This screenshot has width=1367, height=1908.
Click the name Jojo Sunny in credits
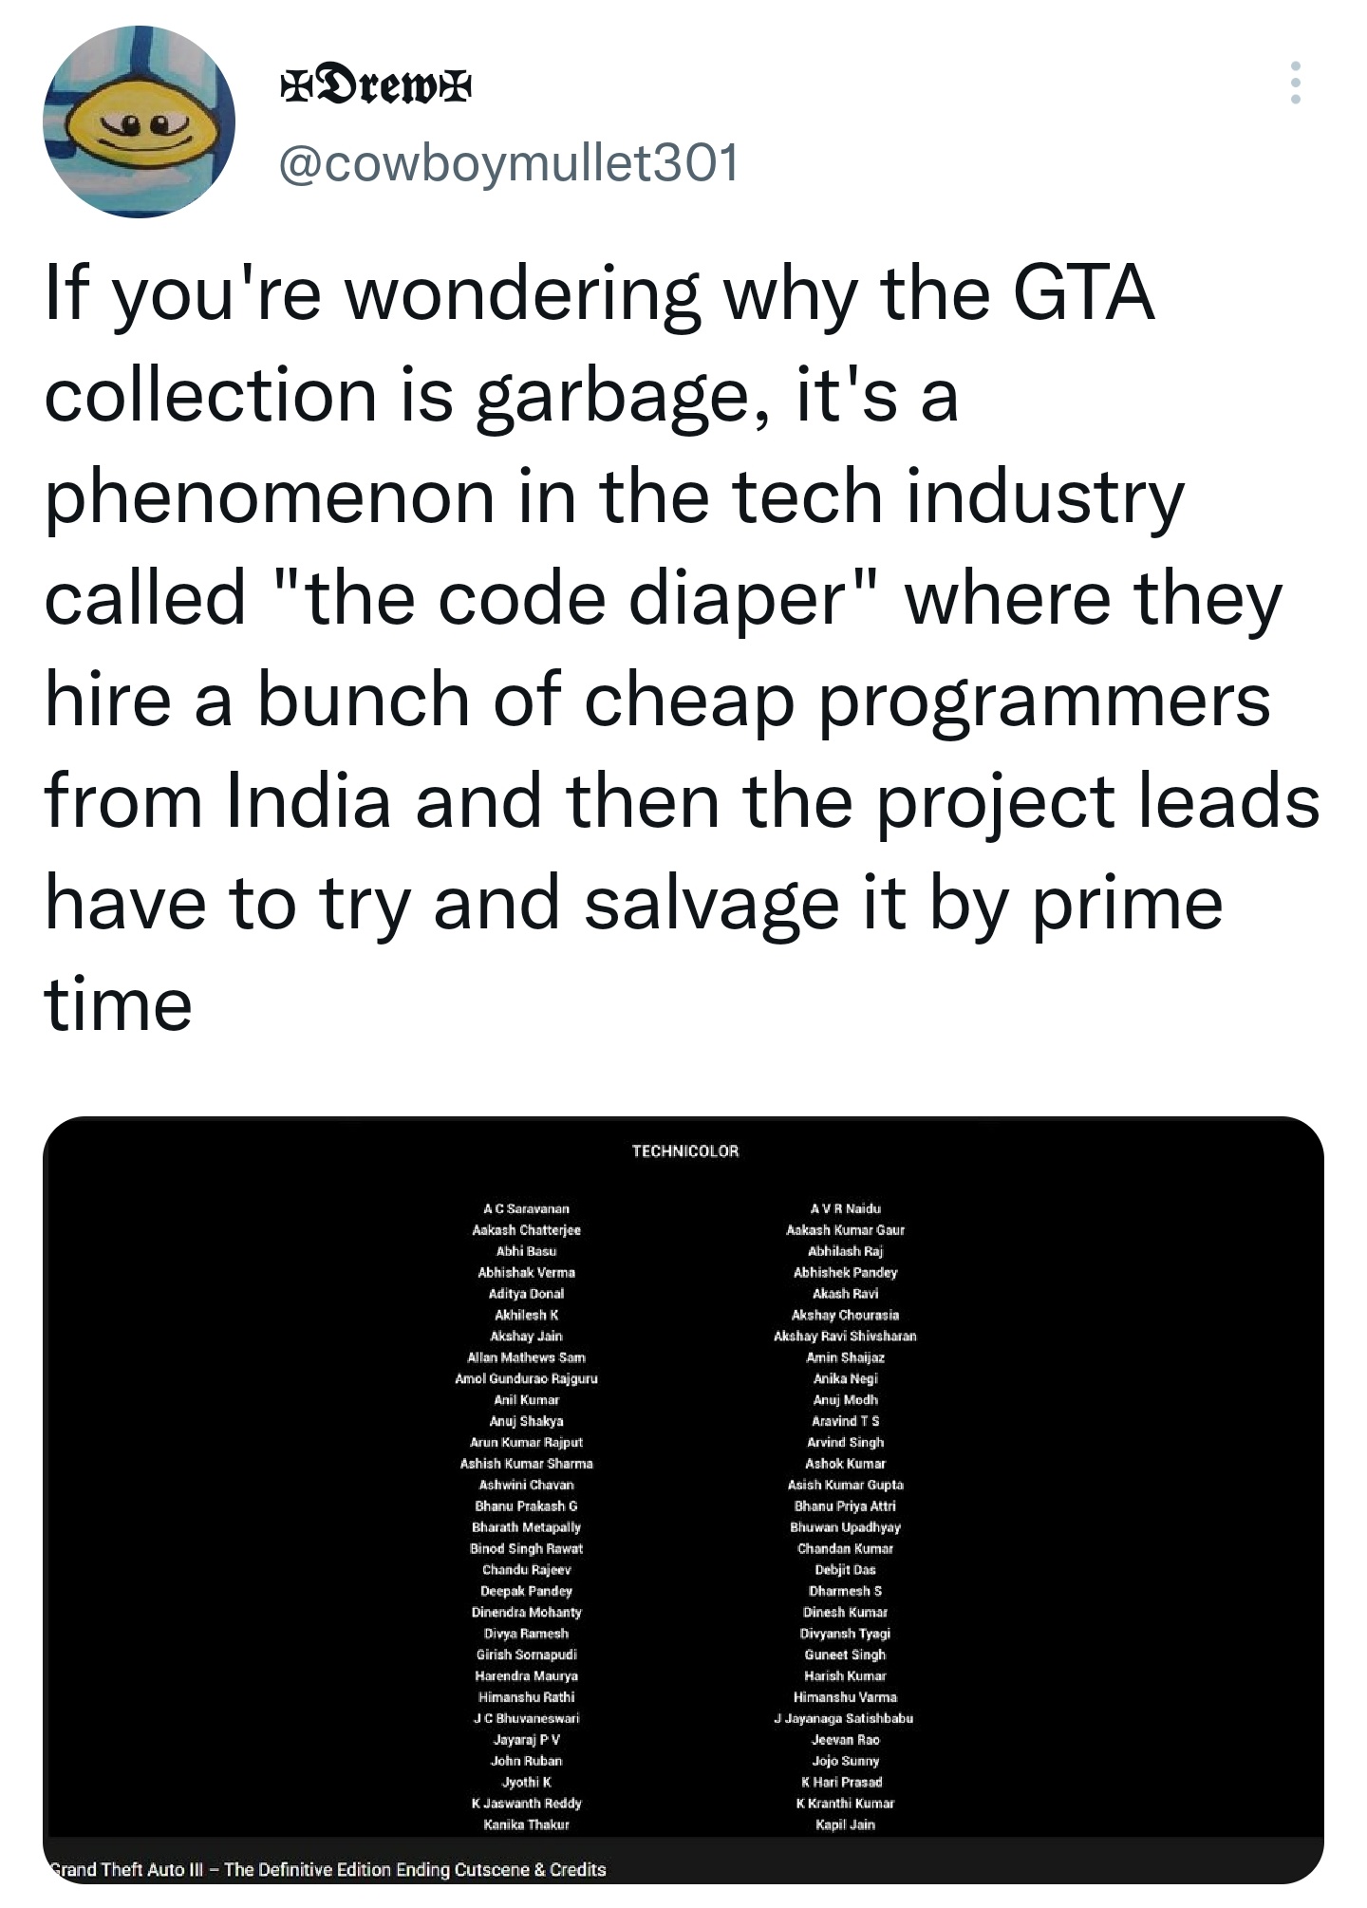point(845,1761)
